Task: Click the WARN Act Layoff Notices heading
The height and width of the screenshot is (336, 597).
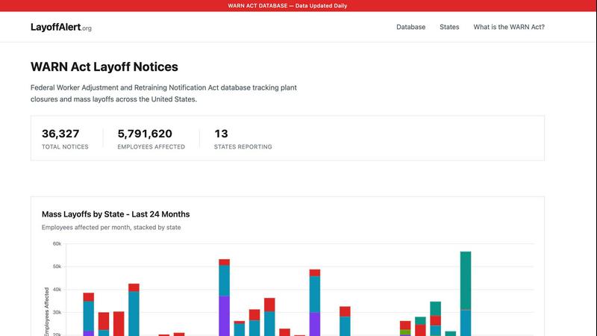Action: point(104,67)
